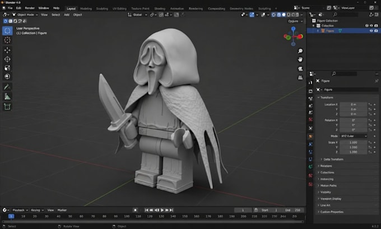This screenshot has height=229, width=381.
Task: Select the Select Box tool
Action: 7,31
